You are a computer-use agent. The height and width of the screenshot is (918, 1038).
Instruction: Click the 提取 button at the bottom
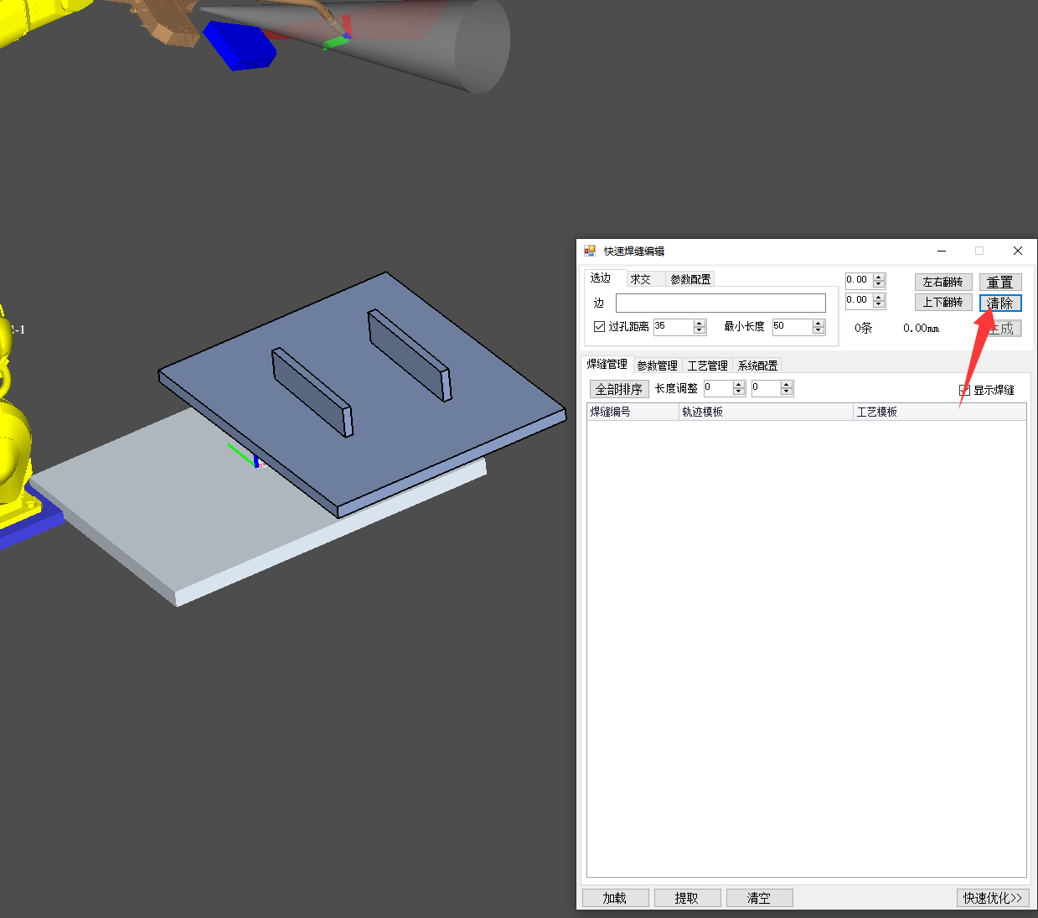[687, 898]
